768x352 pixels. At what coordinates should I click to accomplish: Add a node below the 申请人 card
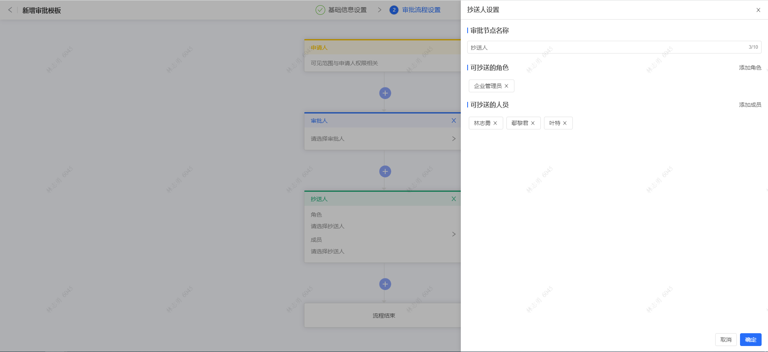(385, 93)
